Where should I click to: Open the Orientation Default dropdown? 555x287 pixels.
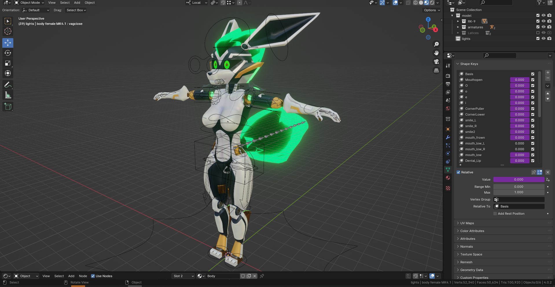tap(36, 10)
